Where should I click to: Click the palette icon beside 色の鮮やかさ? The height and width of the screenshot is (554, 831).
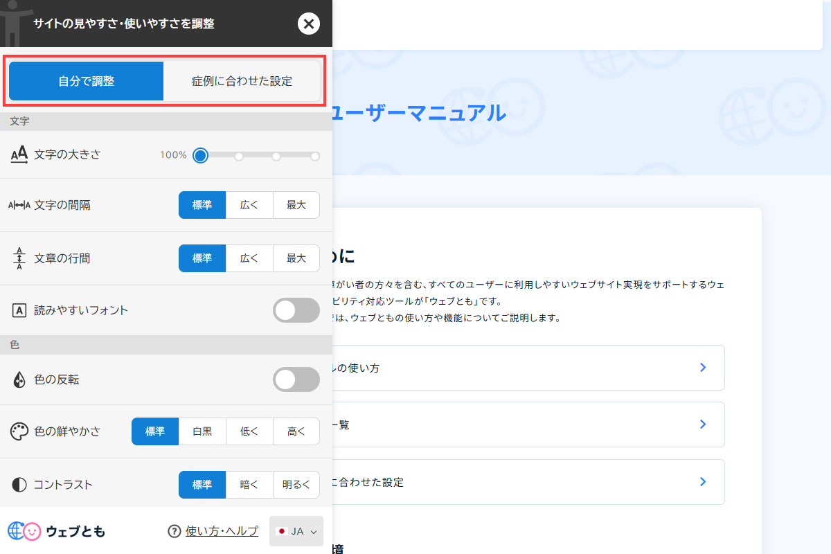pyautogui.click(x=19, y=431)
